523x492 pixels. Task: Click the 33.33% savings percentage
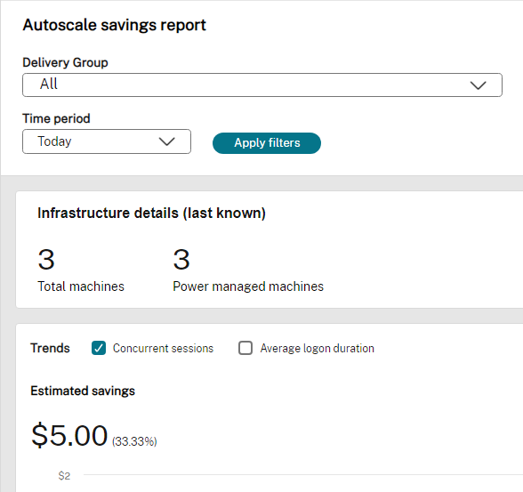(x=134, y=441)
